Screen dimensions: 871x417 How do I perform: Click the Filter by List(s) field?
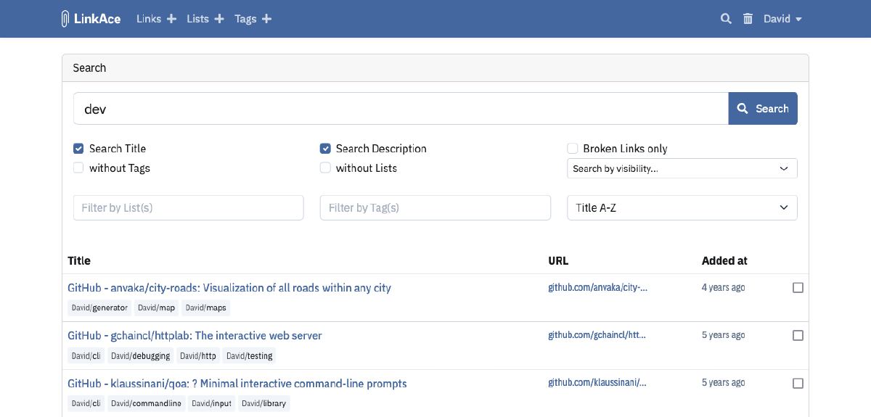point(189,207)
